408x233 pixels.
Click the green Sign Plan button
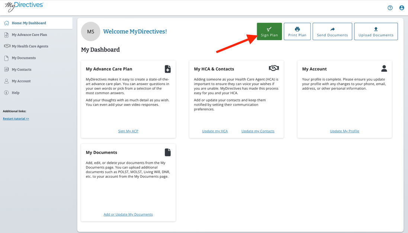(269, 32)
